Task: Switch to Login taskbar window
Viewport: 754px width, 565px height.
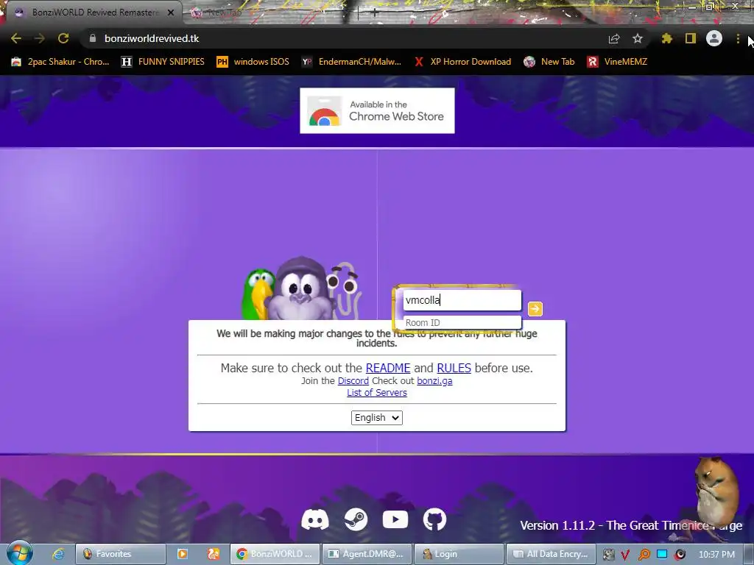Action: 459,554
